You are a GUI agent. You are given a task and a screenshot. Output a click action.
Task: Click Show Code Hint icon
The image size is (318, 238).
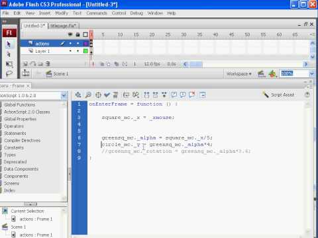tap(126, 95)
